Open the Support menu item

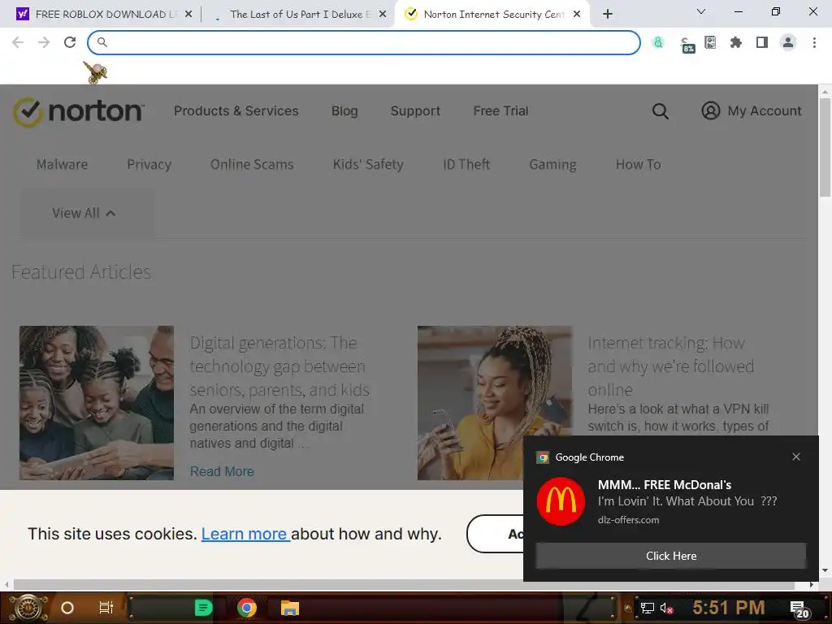(415, 110)
